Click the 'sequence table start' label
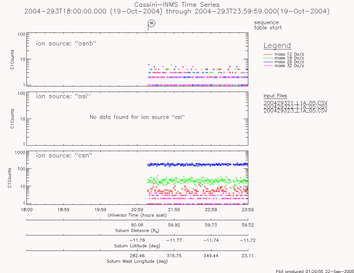The image size is (354, 273). click(268, 25)
